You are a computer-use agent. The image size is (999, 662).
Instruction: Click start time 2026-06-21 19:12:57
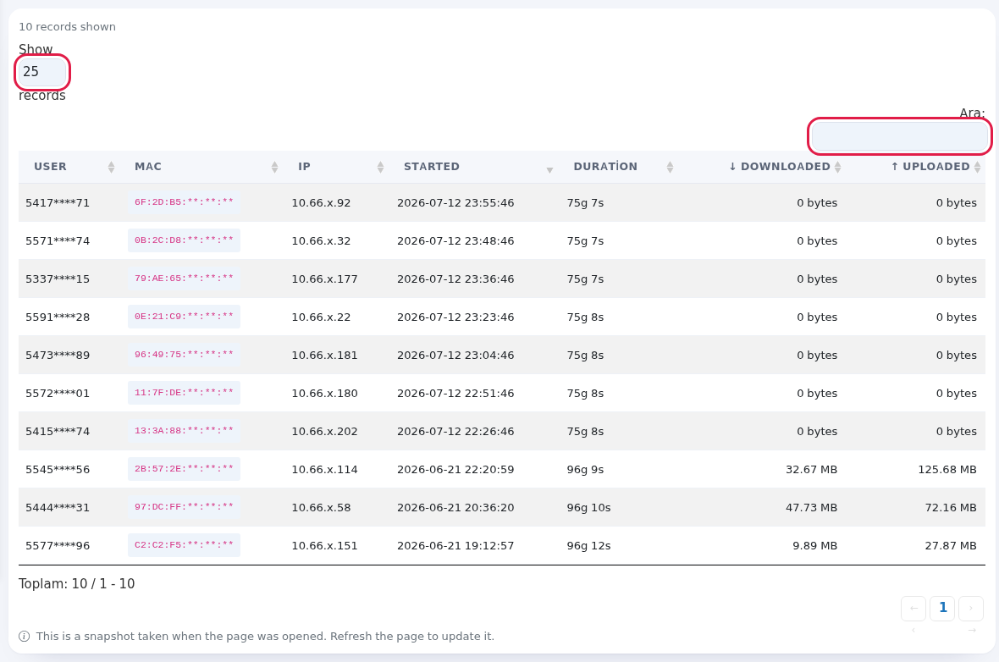tap(455, 546)
